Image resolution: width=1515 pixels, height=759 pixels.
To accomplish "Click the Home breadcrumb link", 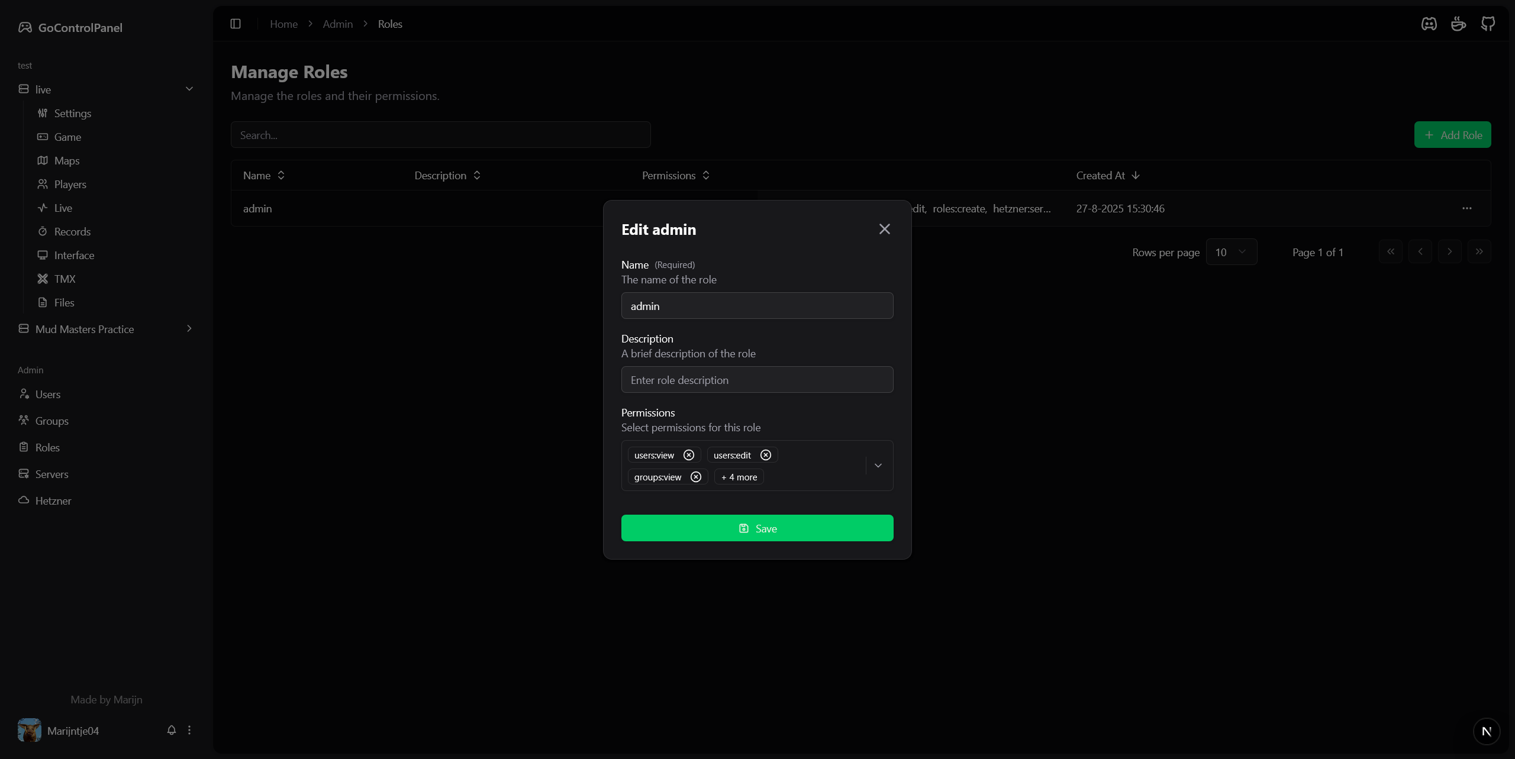I will point(283,24).
